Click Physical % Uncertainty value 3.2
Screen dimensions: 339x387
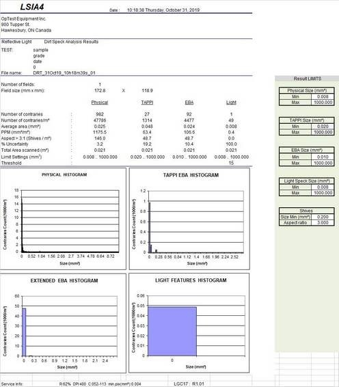(100, 144)
